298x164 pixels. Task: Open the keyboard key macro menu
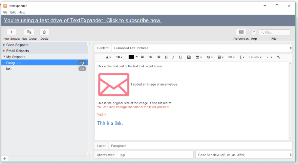(x=232, y=57)
